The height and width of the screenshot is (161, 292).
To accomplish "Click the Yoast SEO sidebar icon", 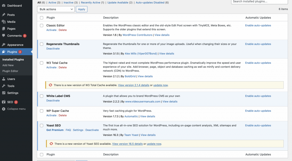I will (3, 102).
